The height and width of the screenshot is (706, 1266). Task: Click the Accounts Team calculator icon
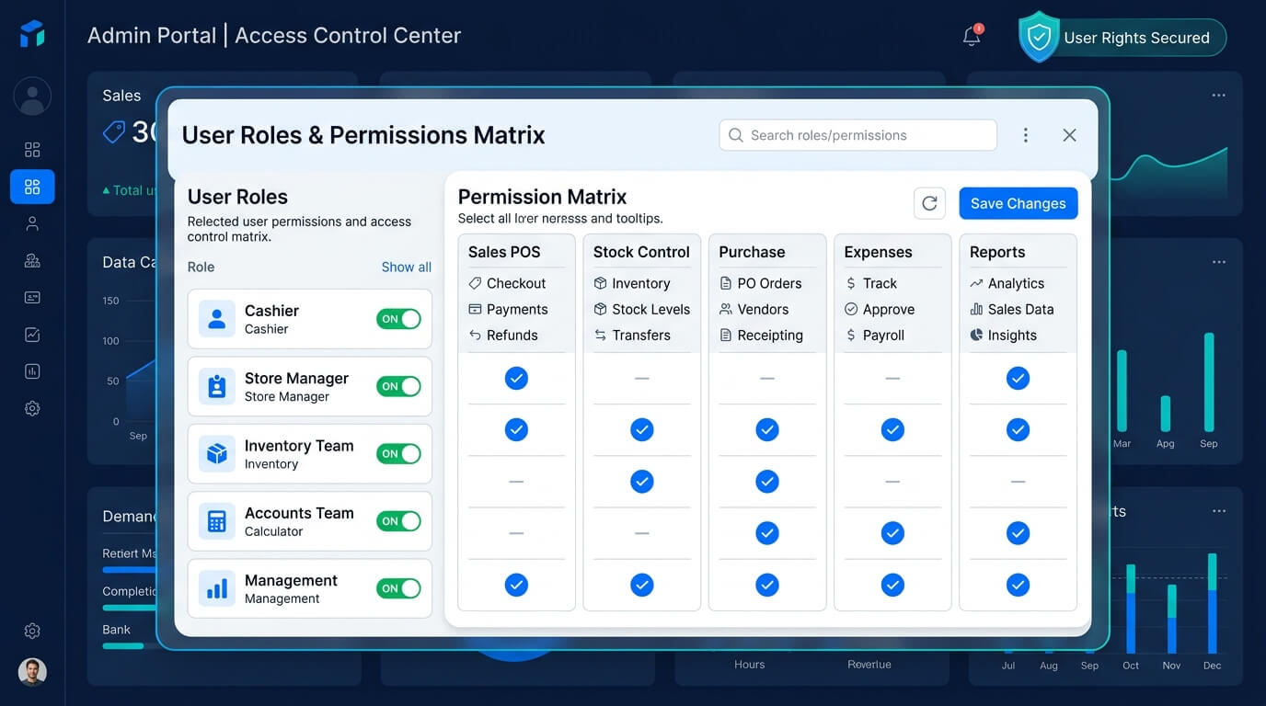pyautogui.click(x=217, y=521)
